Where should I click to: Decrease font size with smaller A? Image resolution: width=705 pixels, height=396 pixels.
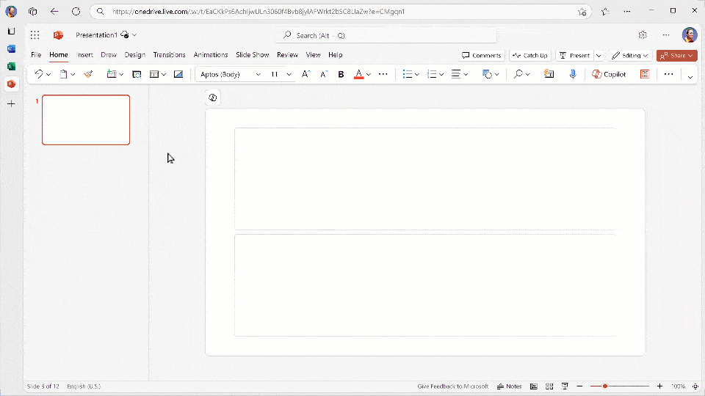coord(324,74)
